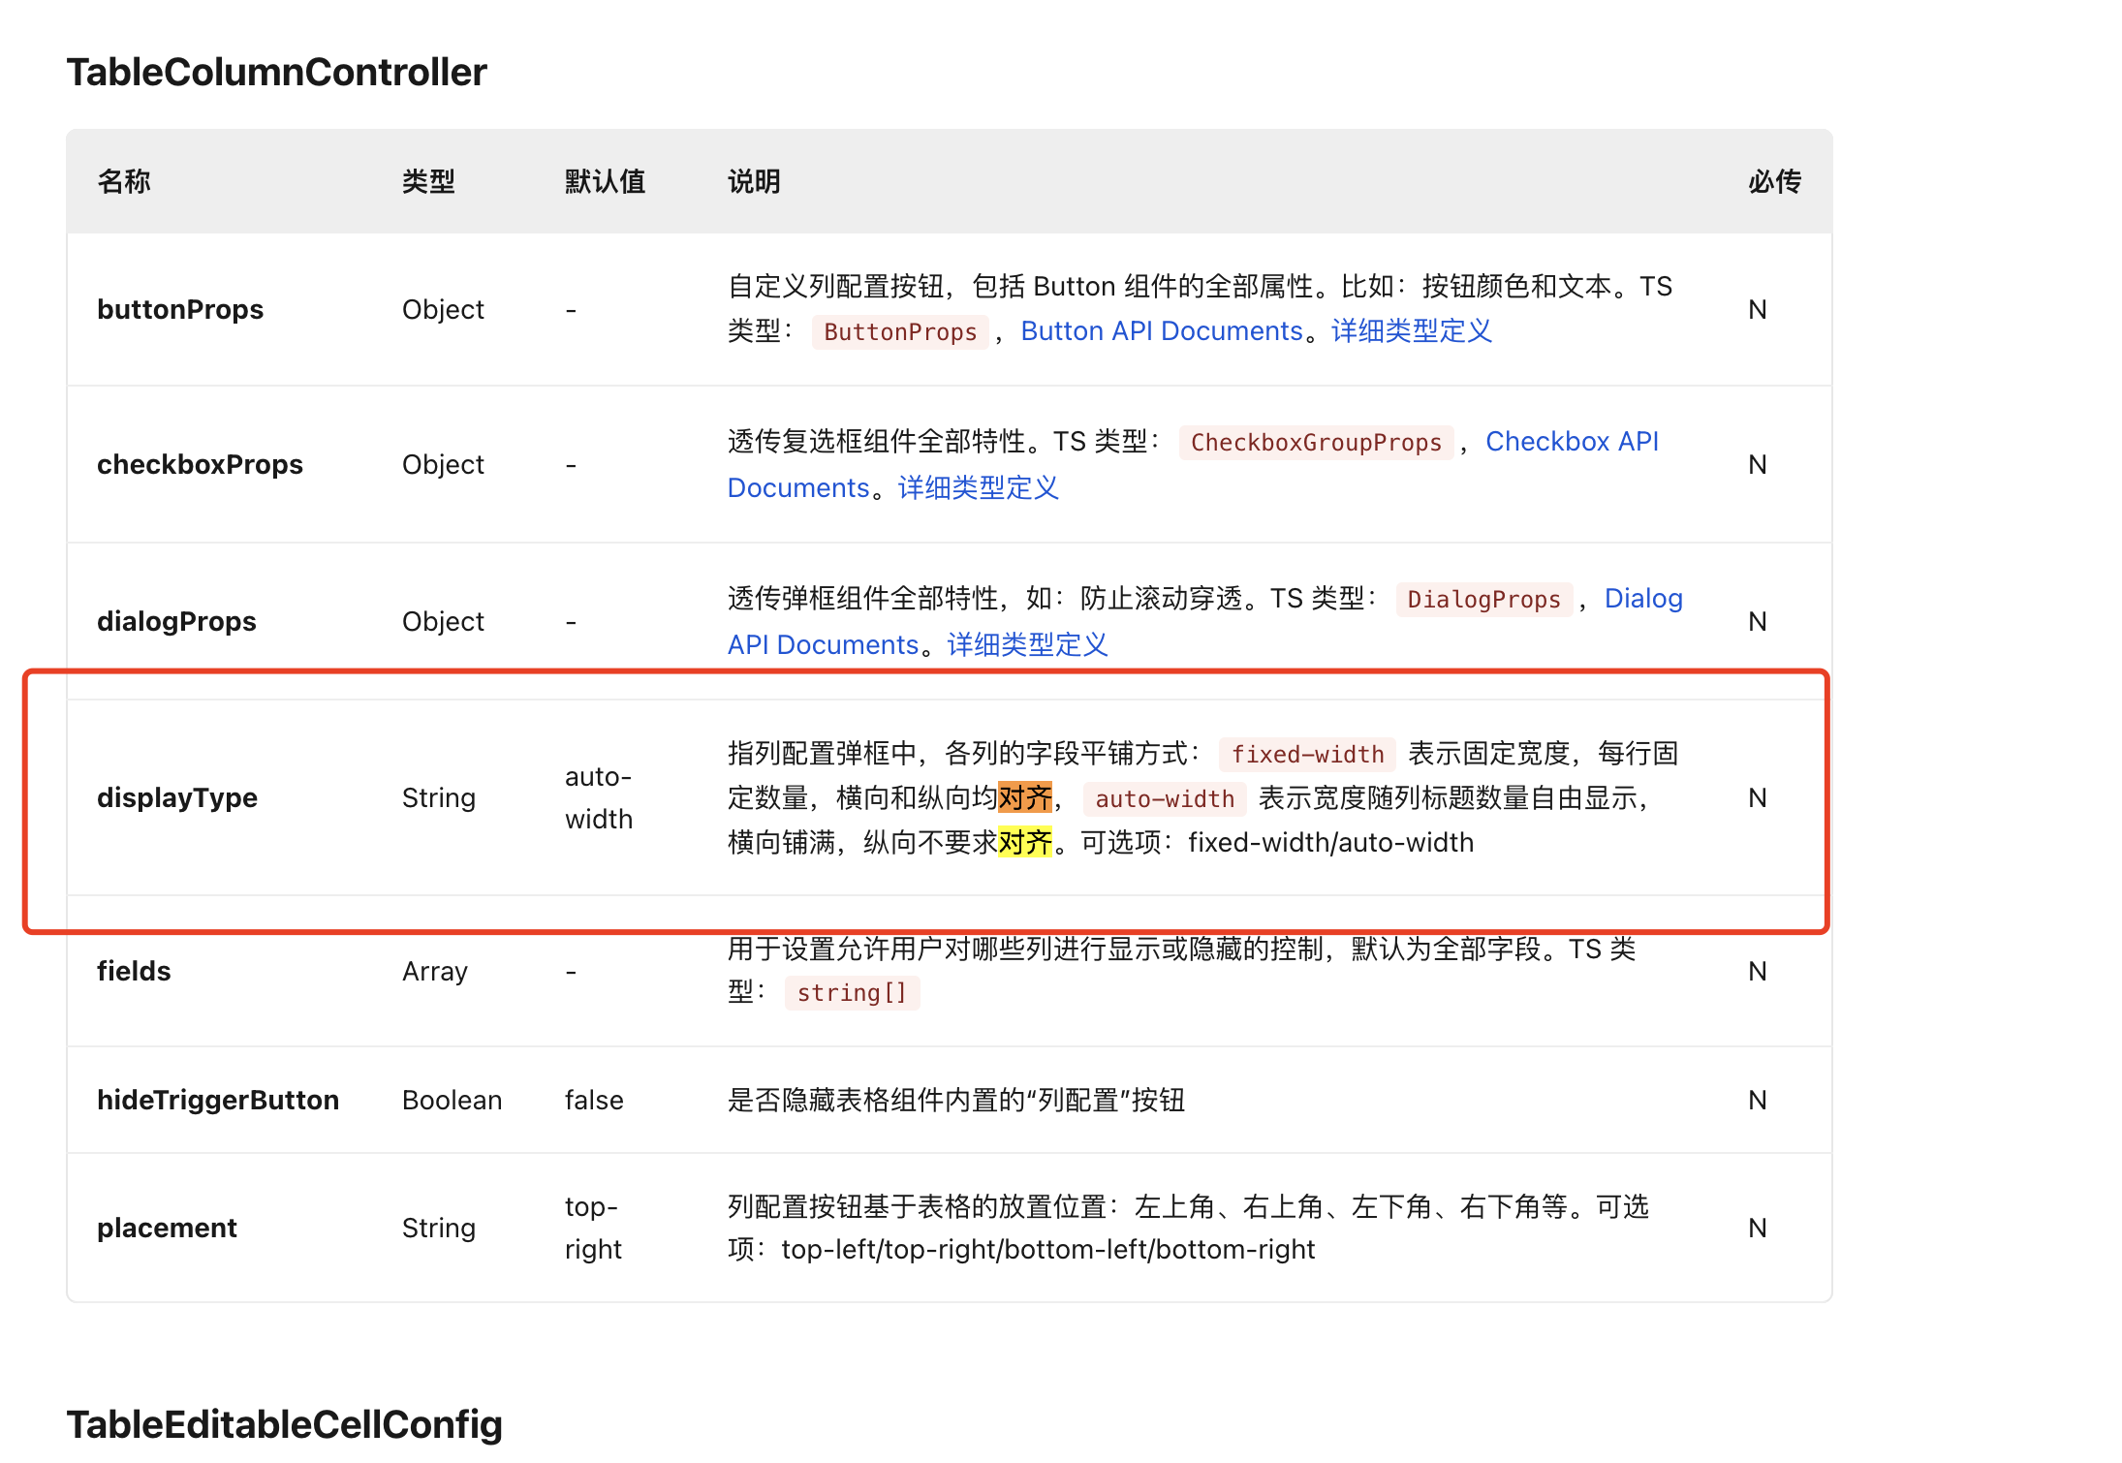
Task: Click the TableEditableCellConfig heading
Action: click(x=284, y=1424)
